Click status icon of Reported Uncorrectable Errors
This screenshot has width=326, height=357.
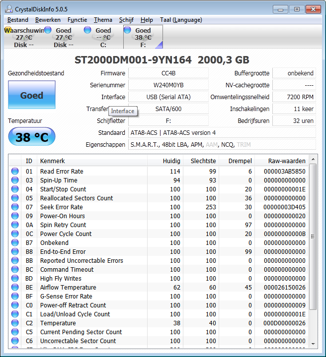[x=15, y=260]
